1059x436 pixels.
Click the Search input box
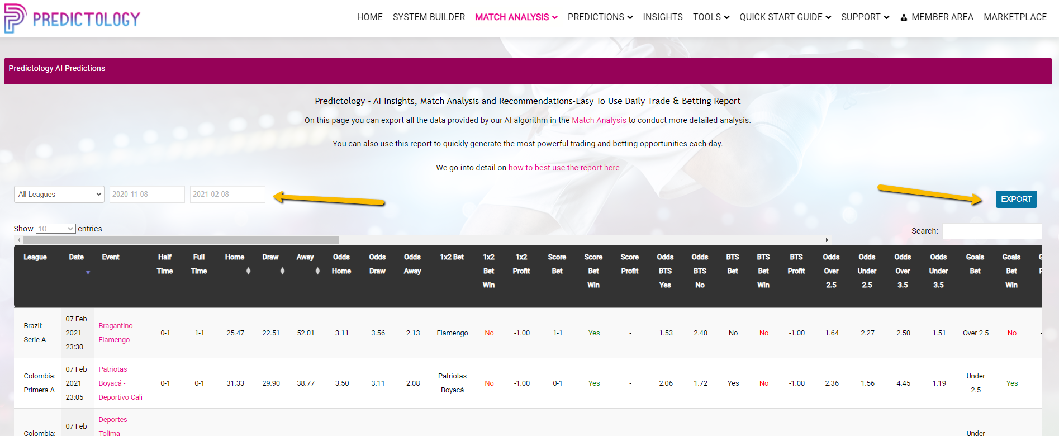click(992, 231)
